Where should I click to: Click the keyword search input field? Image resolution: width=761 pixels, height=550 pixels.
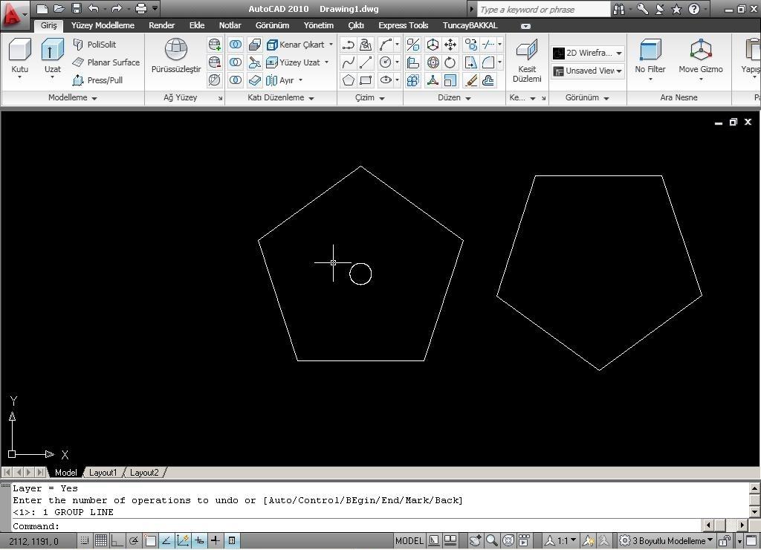click(x=543, y=10)
